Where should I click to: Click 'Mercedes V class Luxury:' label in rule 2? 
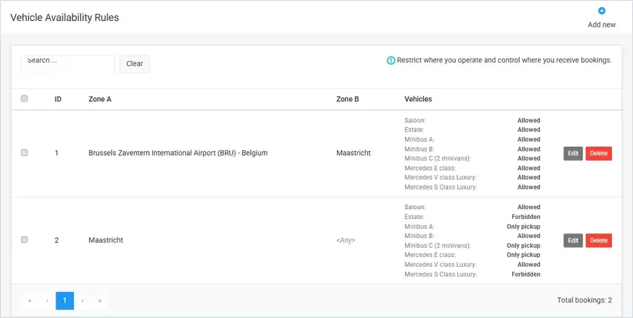tap(440, 265)
